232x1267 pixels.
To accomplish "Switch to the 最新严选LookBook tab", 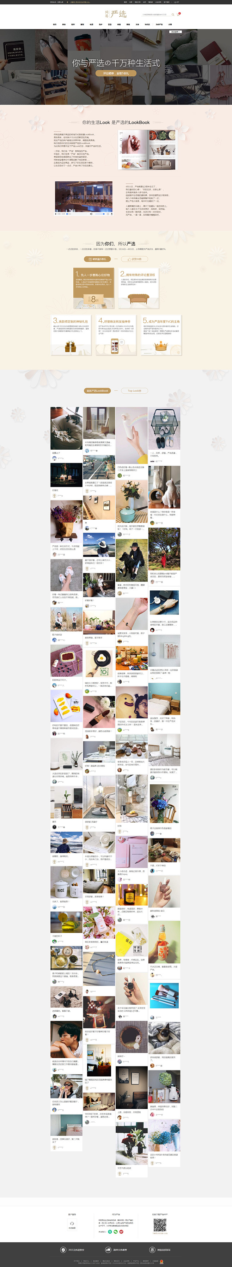I will [97, 391].
